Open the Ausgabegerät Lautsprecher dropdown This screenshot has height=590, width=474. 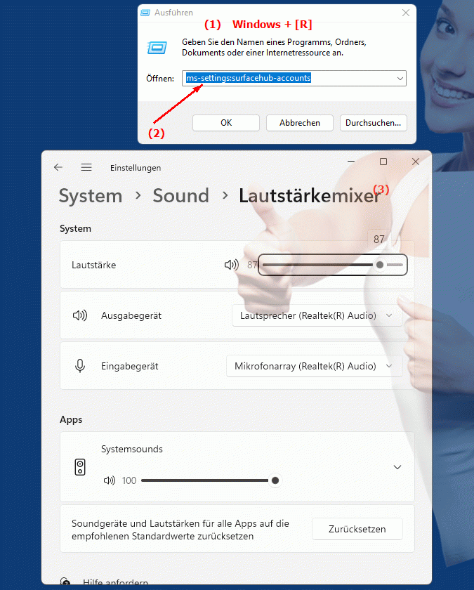click(x=317, y=315)
